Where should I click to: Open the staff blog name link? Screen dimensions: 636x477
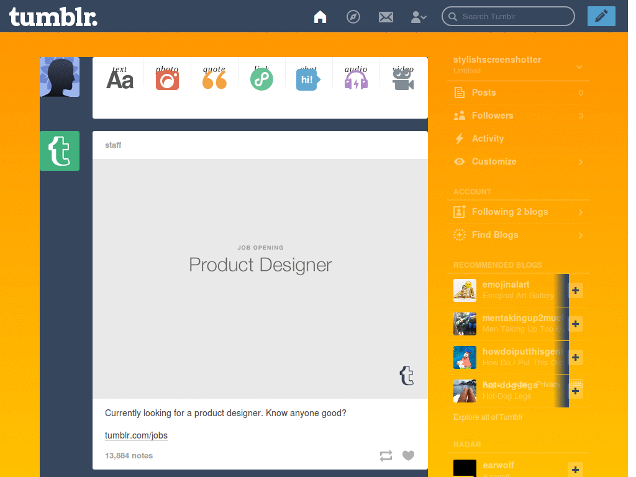tap(113, 145)
